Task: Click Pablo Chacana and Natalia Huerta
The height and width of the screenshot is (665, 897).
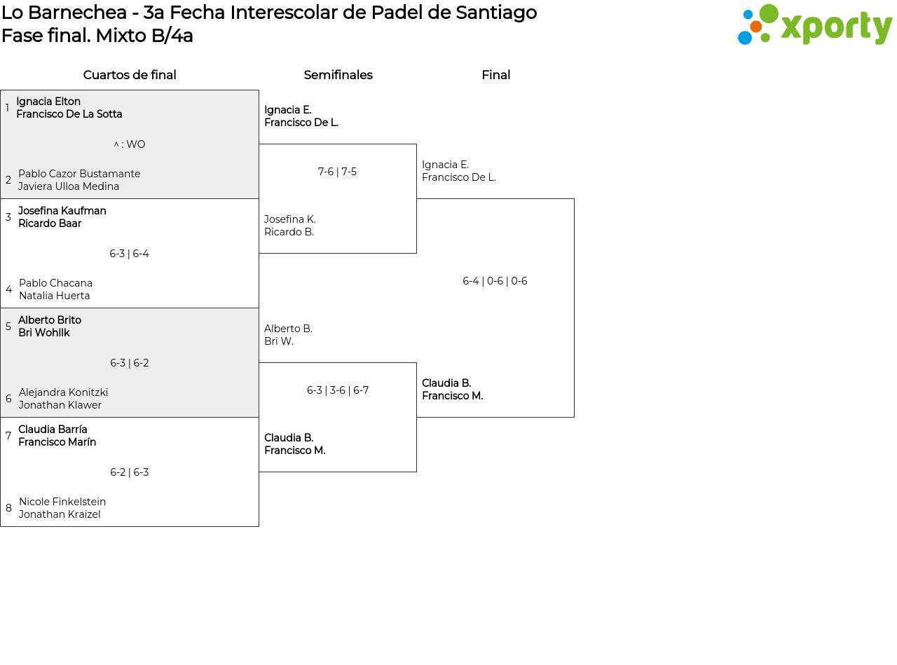Action: [55, 289]
